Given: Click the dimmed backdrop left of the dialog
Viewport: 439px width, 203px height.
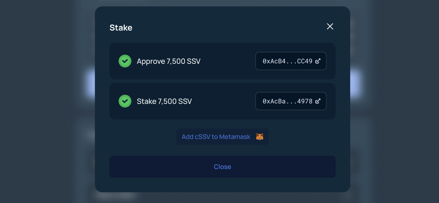Looking at the screenshot, I should 41,111.
